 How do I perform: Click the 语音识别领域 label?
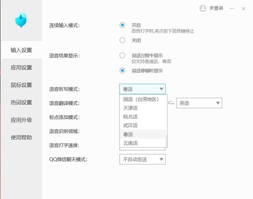coord(64,131)
